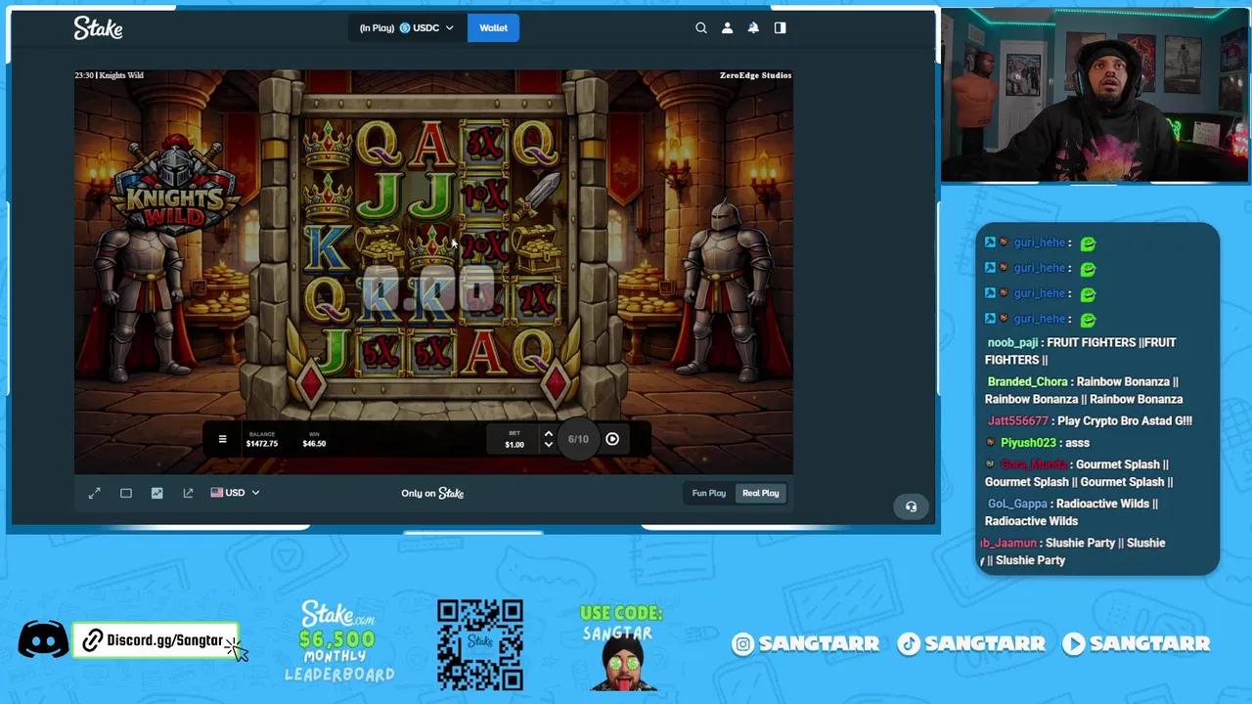Click GoL_Gappa's Radioactive Wilds chat message

(1072, 512)
